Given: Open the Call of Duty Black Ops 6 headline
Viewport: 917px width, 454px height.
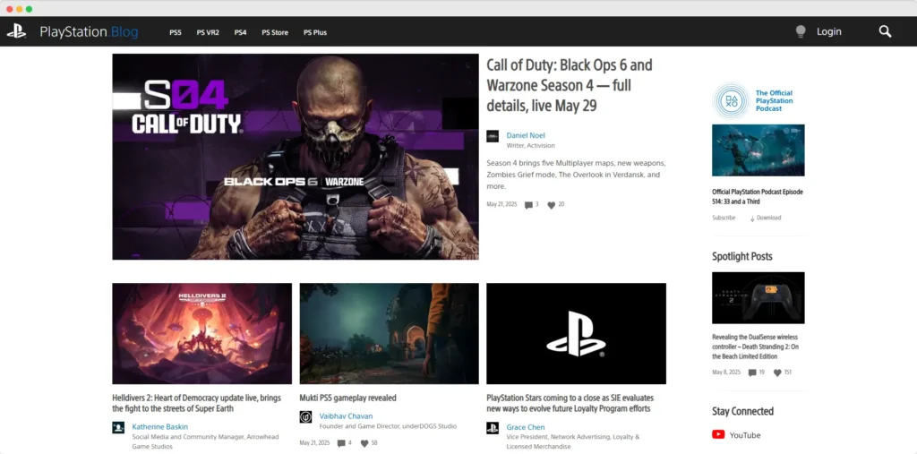Looking at the screenshot, I should 569,85.
